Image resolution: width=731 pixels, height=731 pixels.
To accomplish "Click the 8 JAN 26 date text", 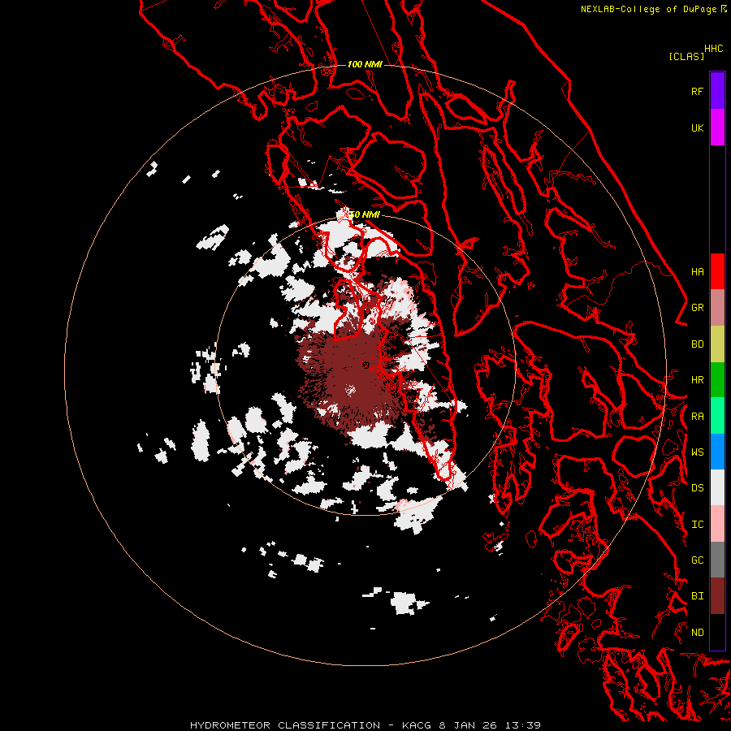I will click(x=469, y=725).
